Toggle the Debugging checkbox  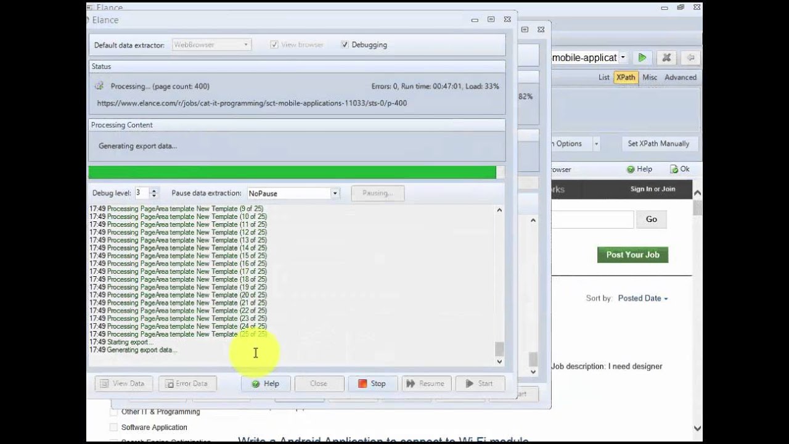coord(345,44)
